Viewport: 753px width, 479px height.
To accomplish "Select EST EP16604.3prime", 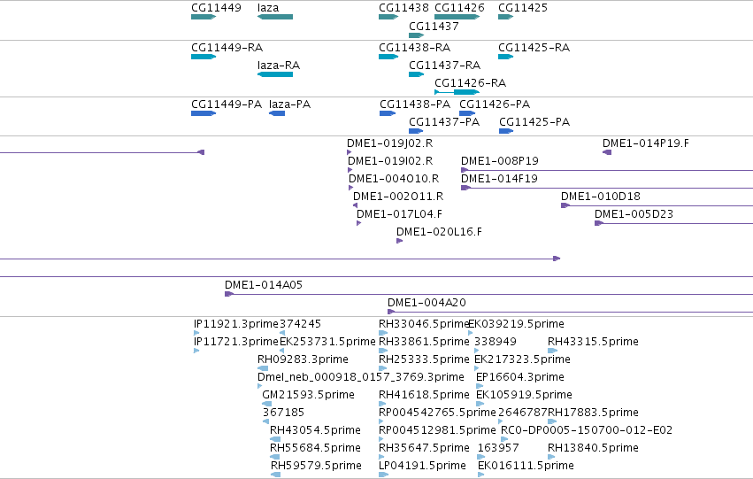I will coord(520,377).
